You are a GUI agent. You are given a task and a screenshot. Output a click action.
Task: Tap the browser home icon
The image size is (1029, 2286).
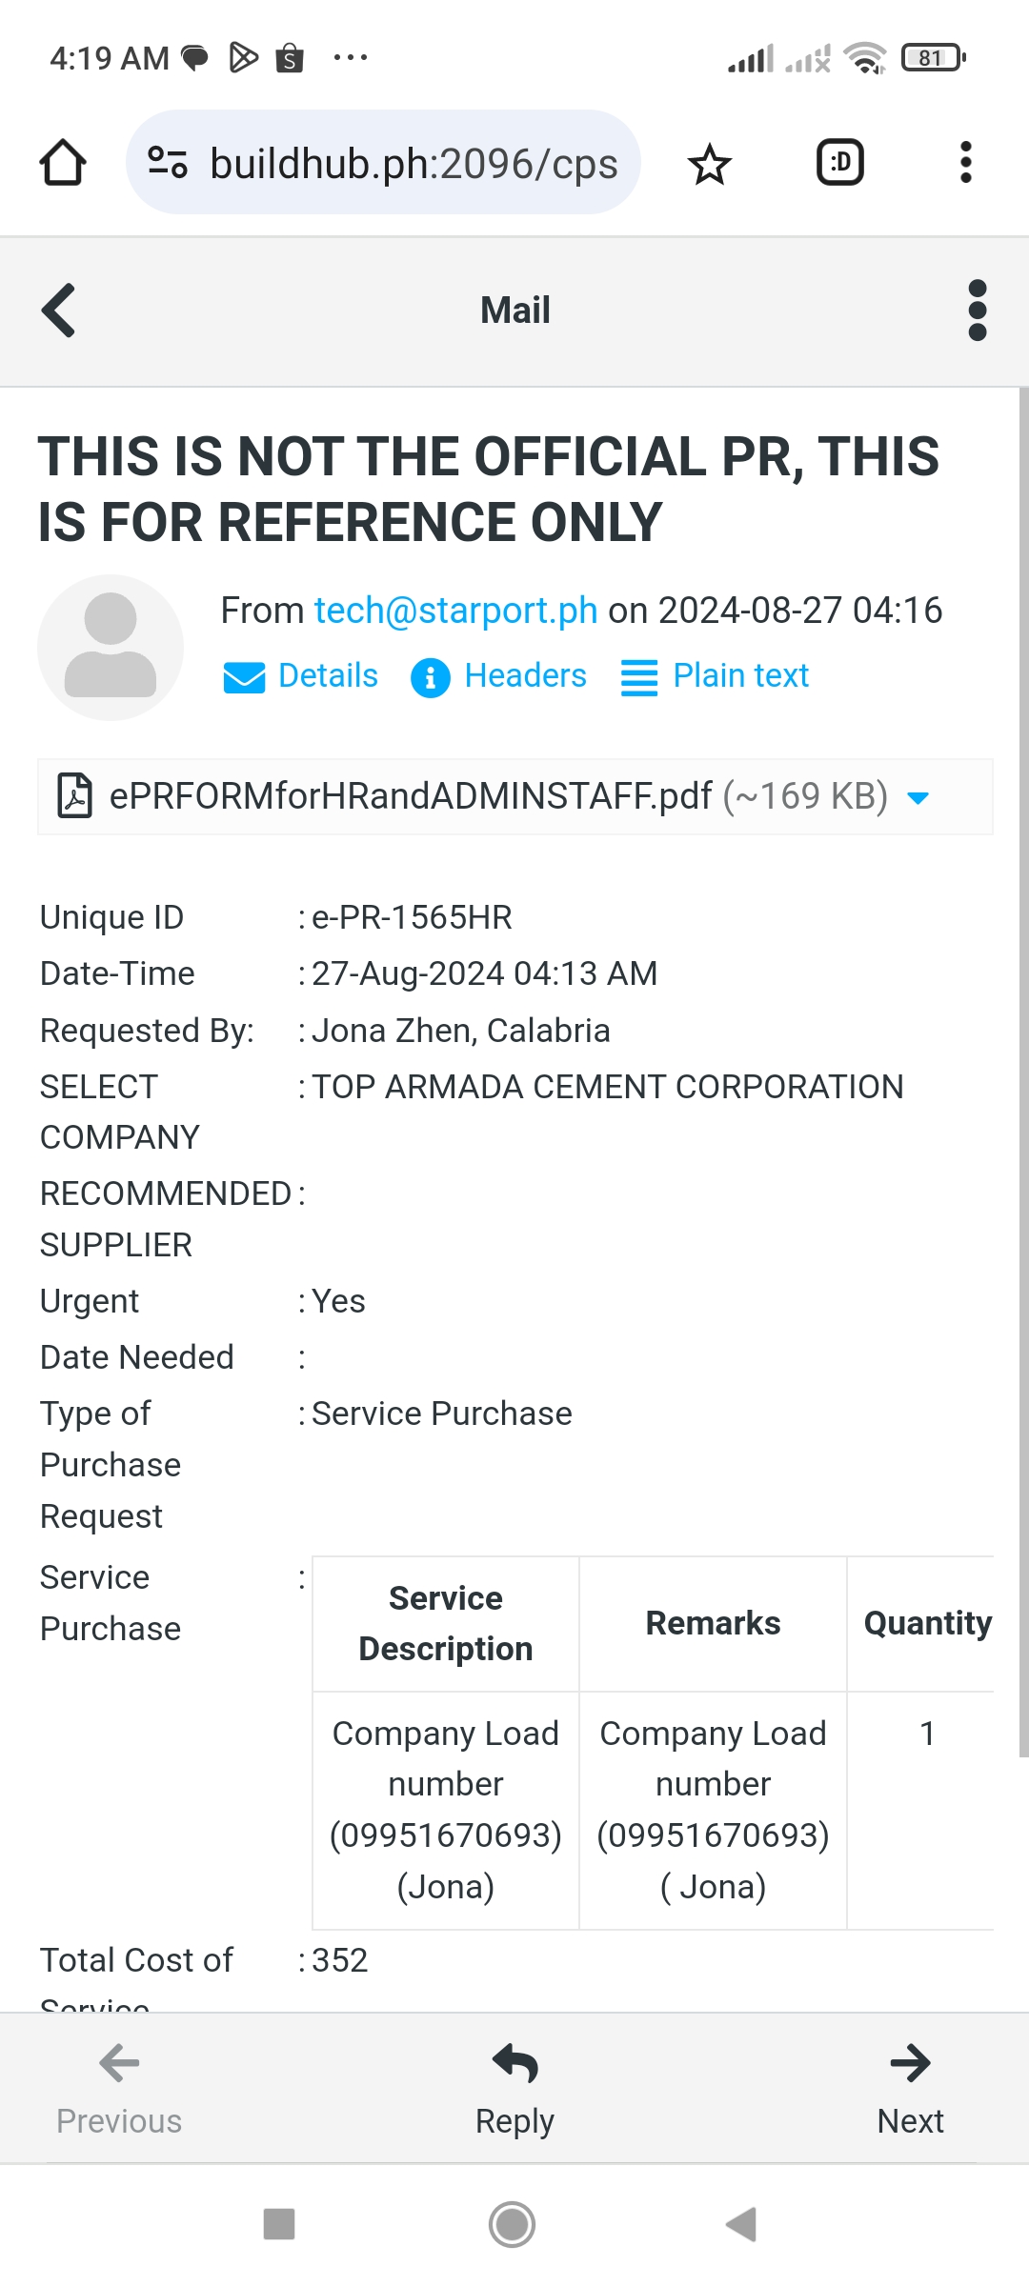pos(63,163)
